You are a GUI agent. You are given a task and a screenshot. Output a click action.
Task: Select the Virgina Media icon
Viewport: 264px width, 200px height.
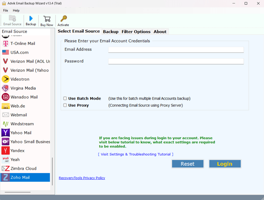tap(6, 88)
